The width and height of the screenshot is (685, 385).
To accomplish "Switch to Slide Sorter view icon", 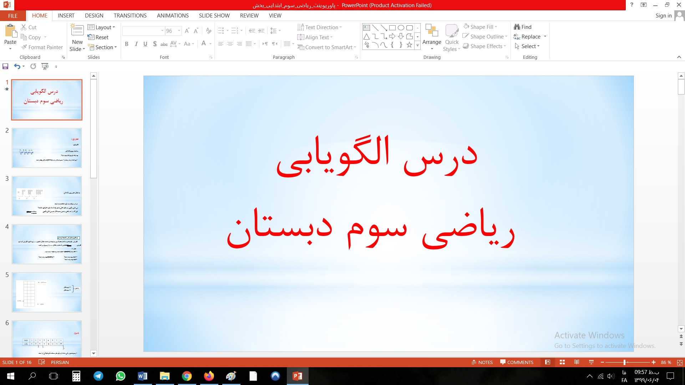I will pyautogui.click(x=562, y=362).
